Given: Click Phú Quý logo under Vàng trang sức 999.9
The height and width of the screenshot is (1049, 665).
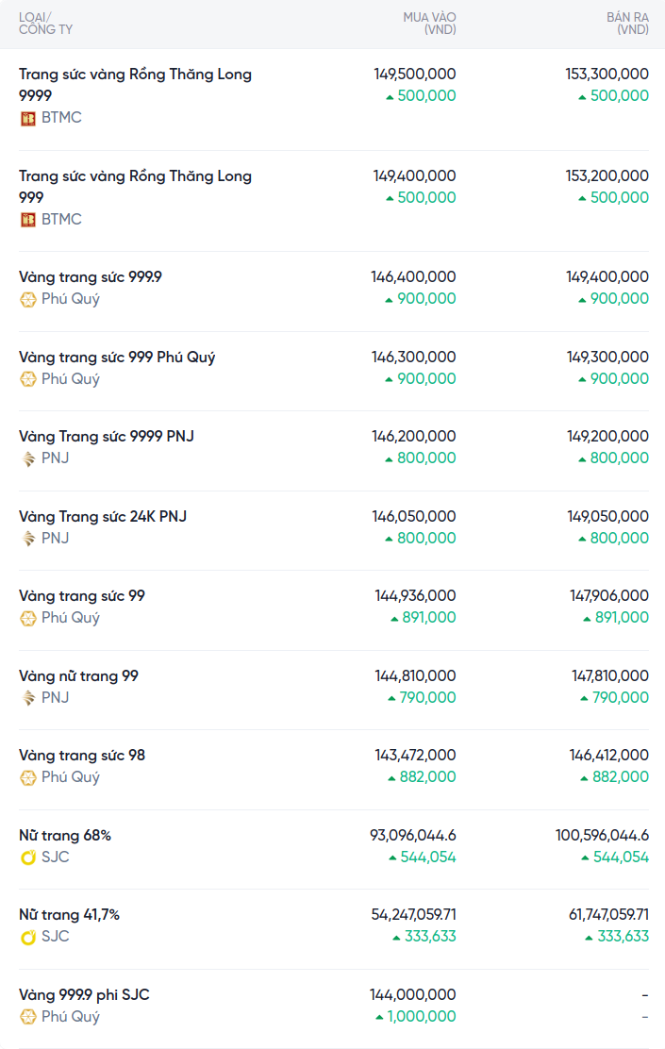Looking at the screenshot, I should (x=28, y=299).
